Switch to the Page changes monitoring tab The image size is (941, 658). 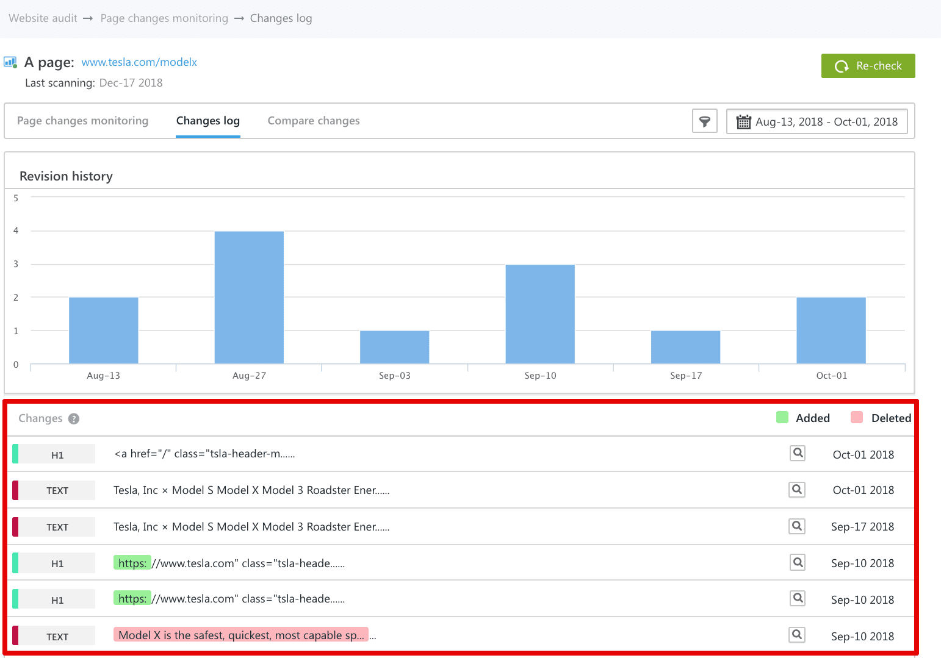83,121
